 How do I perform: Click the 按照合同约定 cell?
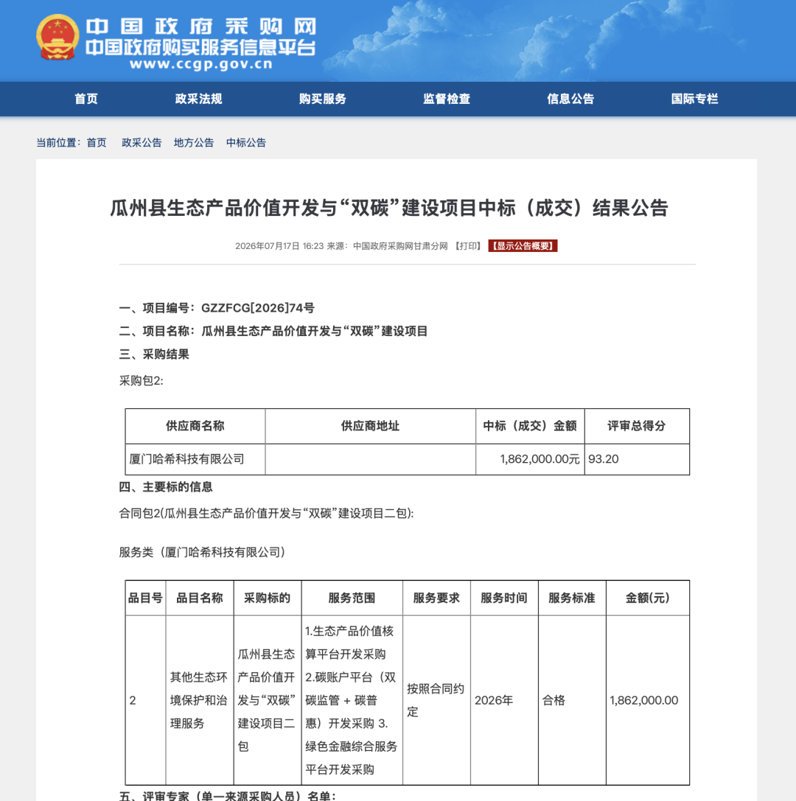(436, 700)
